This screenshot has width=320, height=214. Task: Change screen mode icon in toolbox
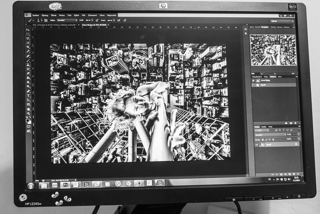[29, 131]
